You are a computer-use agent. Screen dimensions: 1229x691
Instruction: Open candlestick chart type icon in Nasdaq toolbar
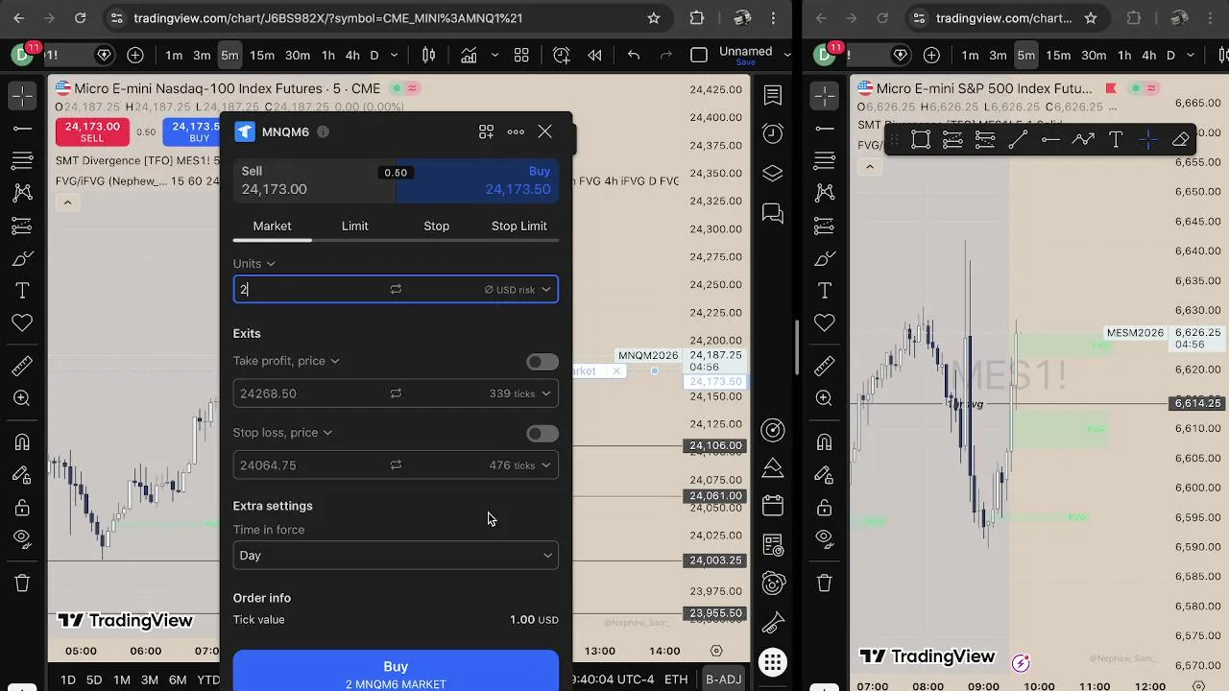point(429,55)
